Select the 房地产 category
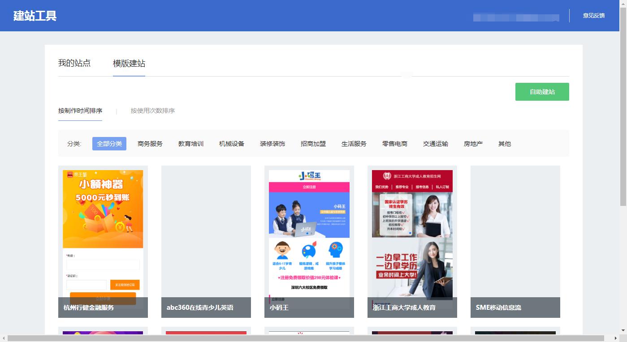627x342 pixels. (x=473, y=143)
